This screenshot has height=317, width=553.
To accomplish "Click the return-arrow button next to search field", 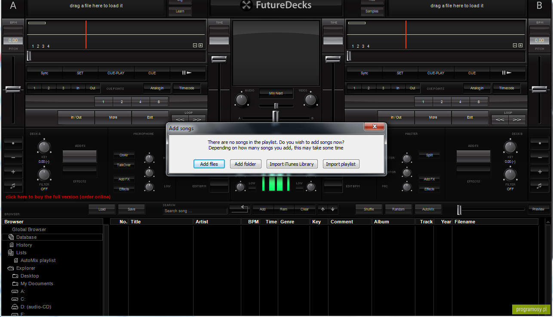I will [240, 209].
